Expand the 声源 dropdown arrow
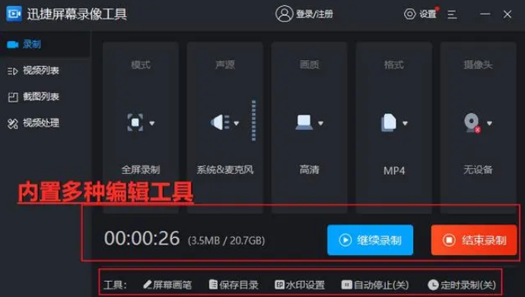 (x=237, y=123)
